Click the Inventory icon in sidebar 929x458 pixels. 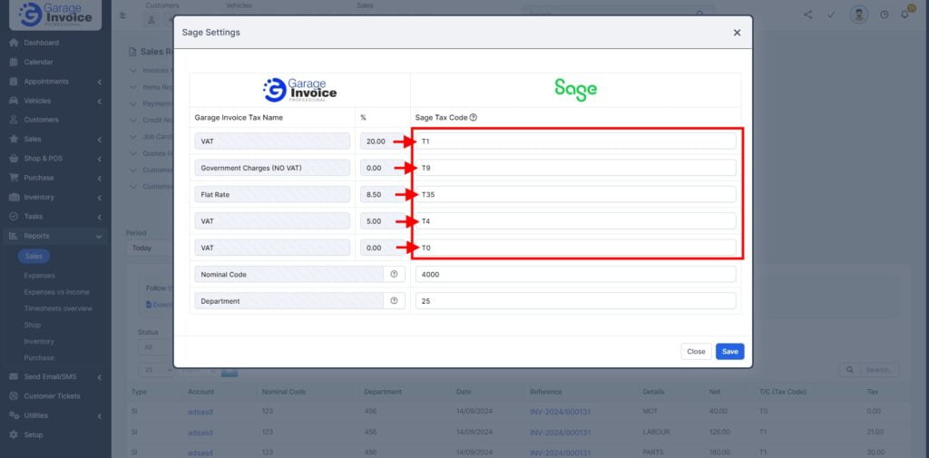[14, 198]
